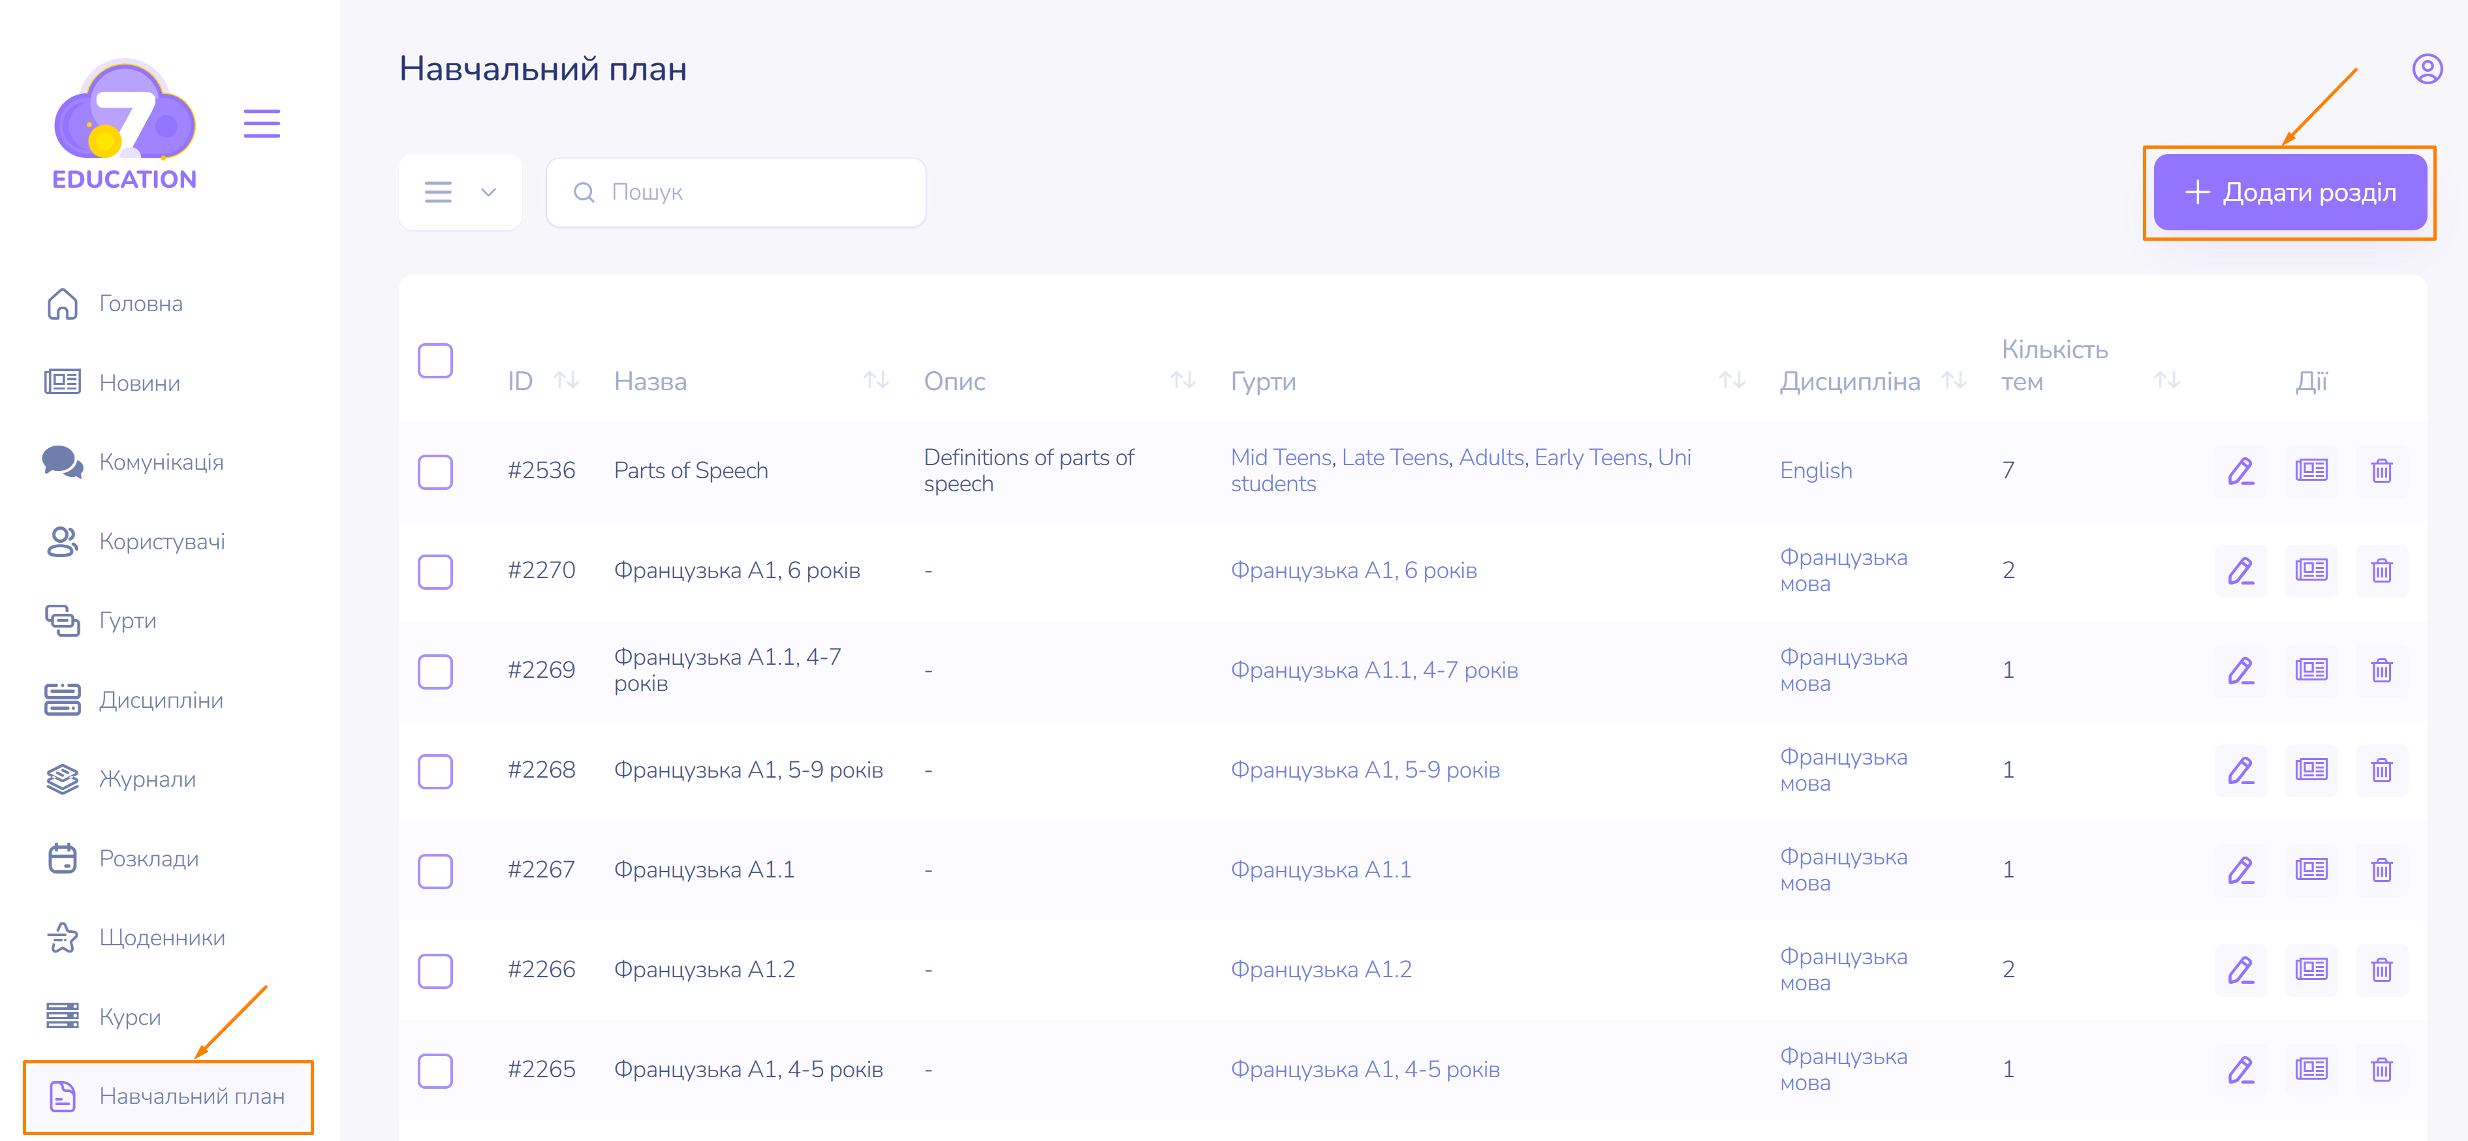Sort table by Гурти column
2468x1141 pixels.
click(x=1731, y=381)
